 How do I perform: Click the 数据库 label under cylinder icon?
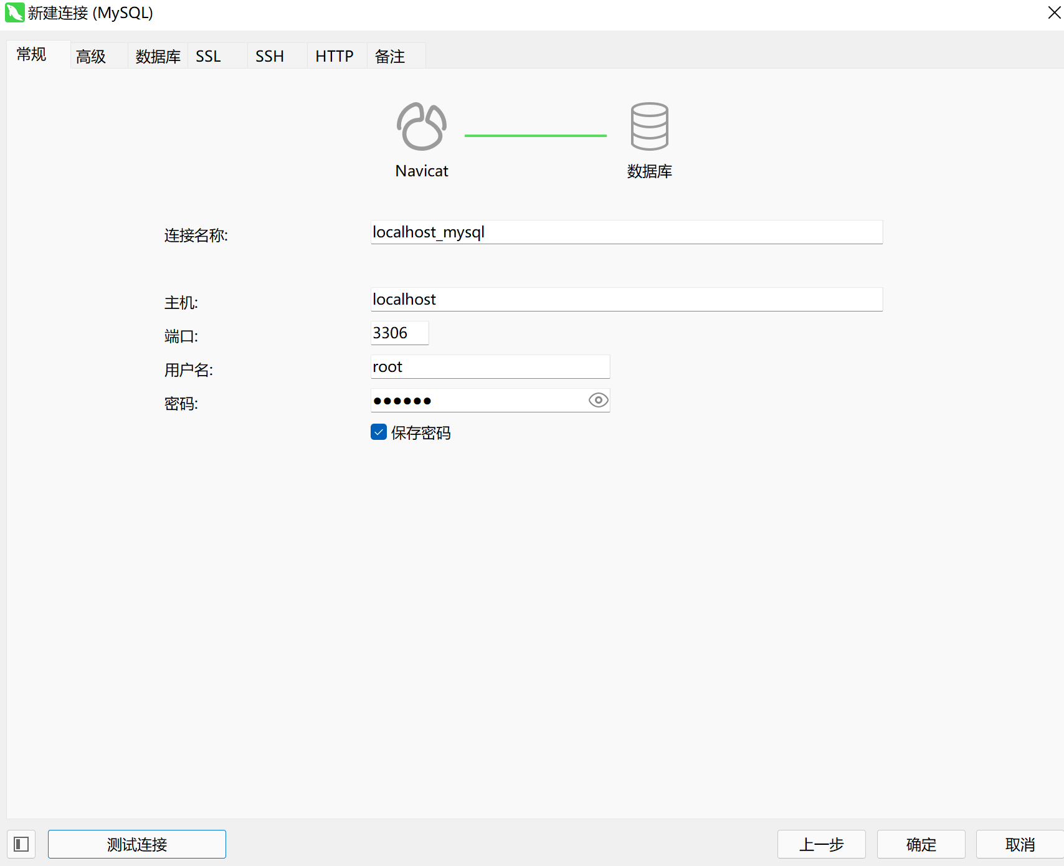click(x=650, y=171)
